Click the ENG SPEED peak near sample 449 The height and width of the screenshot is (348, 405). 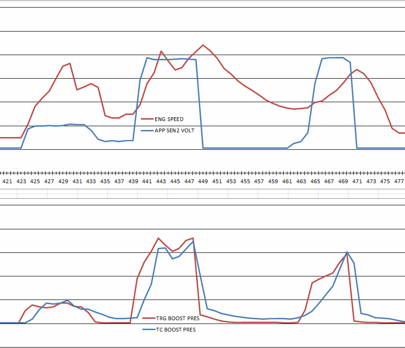pos(203,45)
